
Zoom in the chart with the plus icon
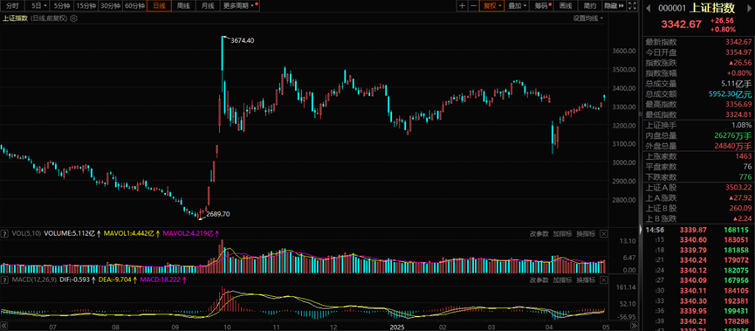click(463, 6)
